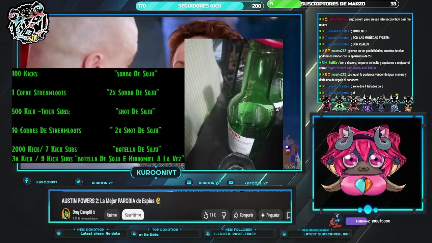Click the BotRix username in chat

pyautogui.click(x=333, y=63)
